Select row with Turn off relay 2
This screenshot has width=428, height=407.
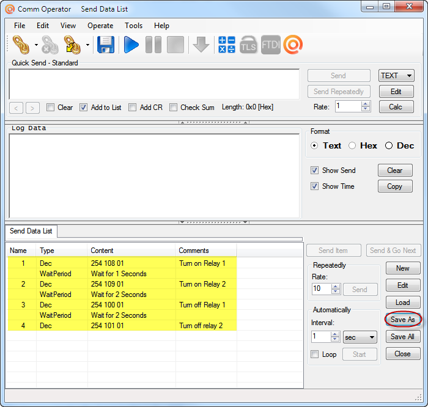tap(122, 326)
